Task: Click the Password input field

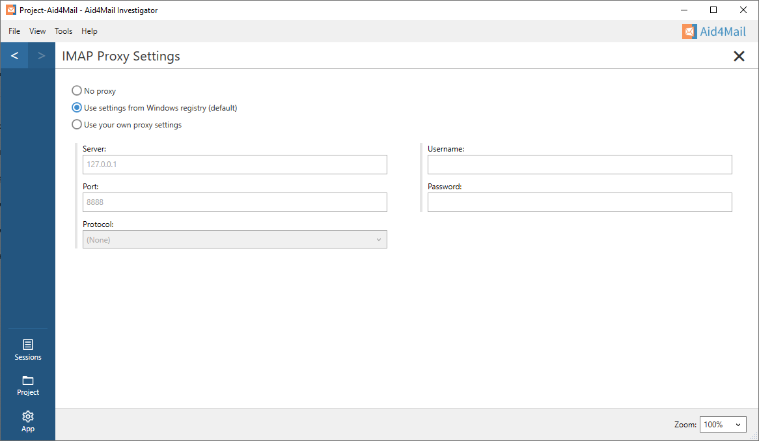Action: click(579, 202)
